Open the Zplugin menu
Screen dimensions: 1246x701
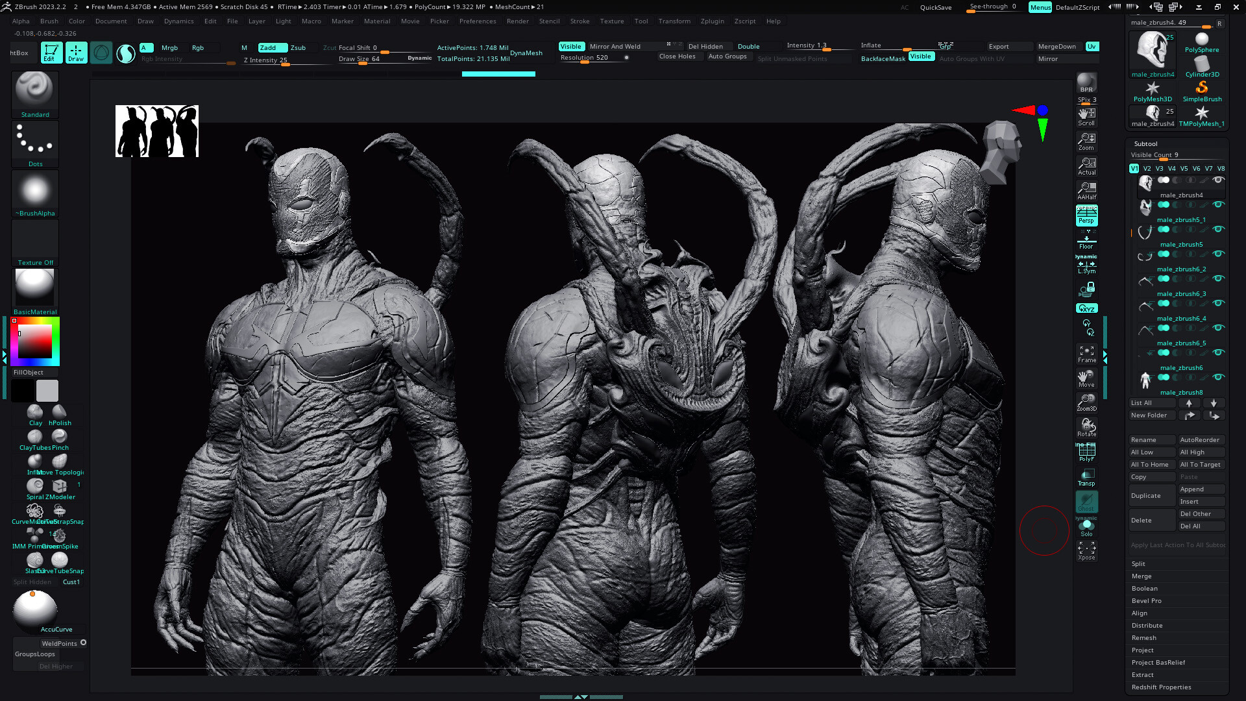pos(712,21)
